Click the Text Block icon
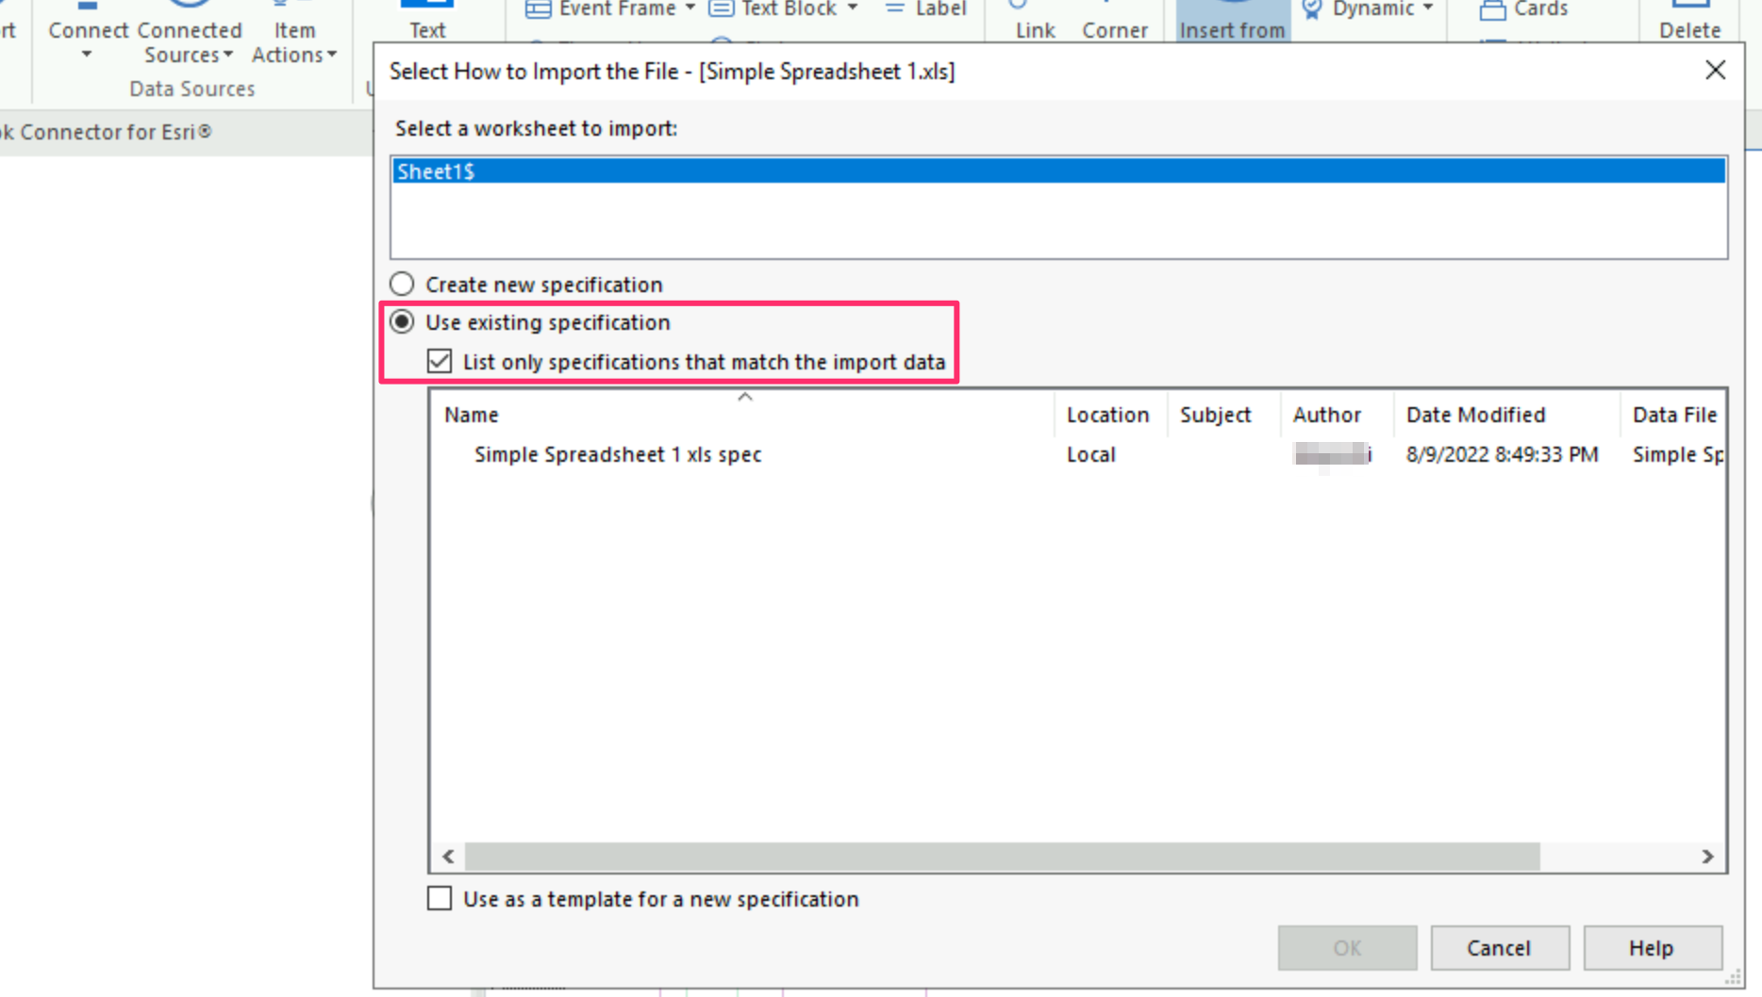 723,8
